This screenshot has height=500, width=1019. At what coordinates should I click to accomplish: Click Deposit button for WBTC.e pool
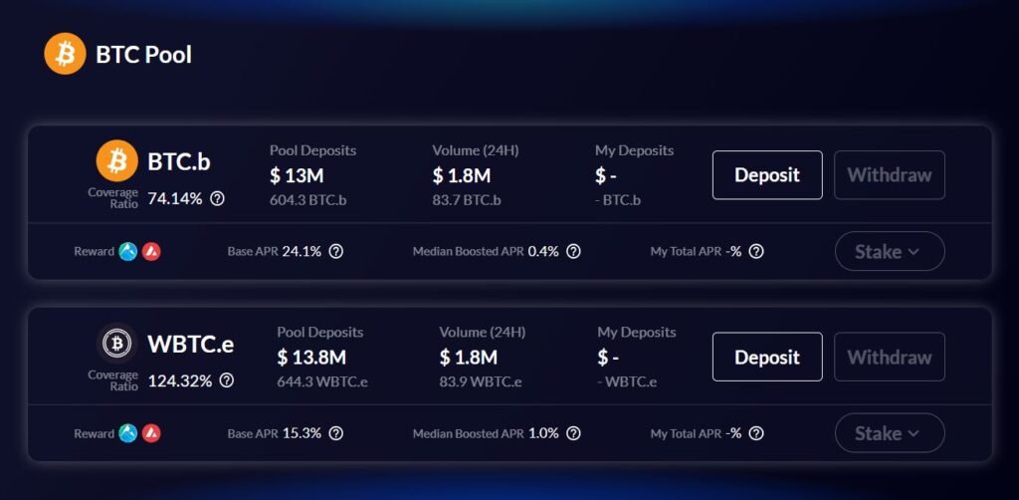pyautogui.click(x=767, y=357)
